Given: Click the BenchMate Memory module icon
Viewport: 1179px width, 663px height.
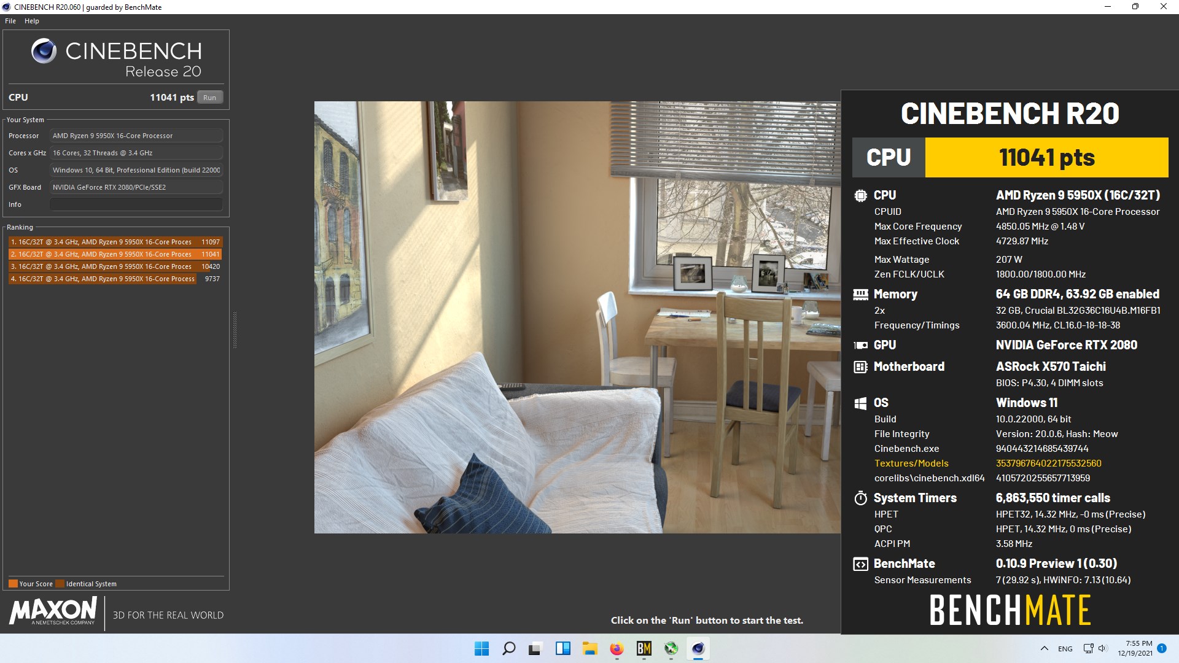Looking at the screenshot, I should pos(860,295).
